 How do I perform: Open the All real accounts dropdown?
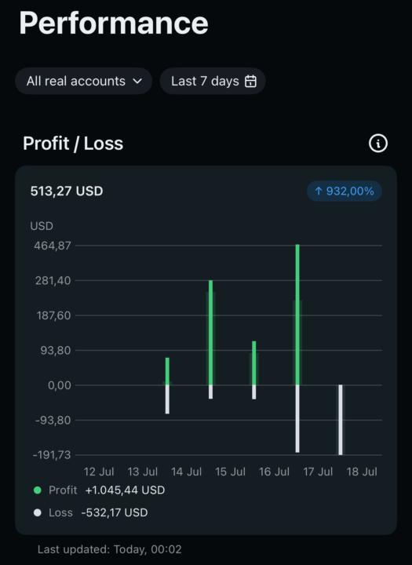tap(83, 81)
